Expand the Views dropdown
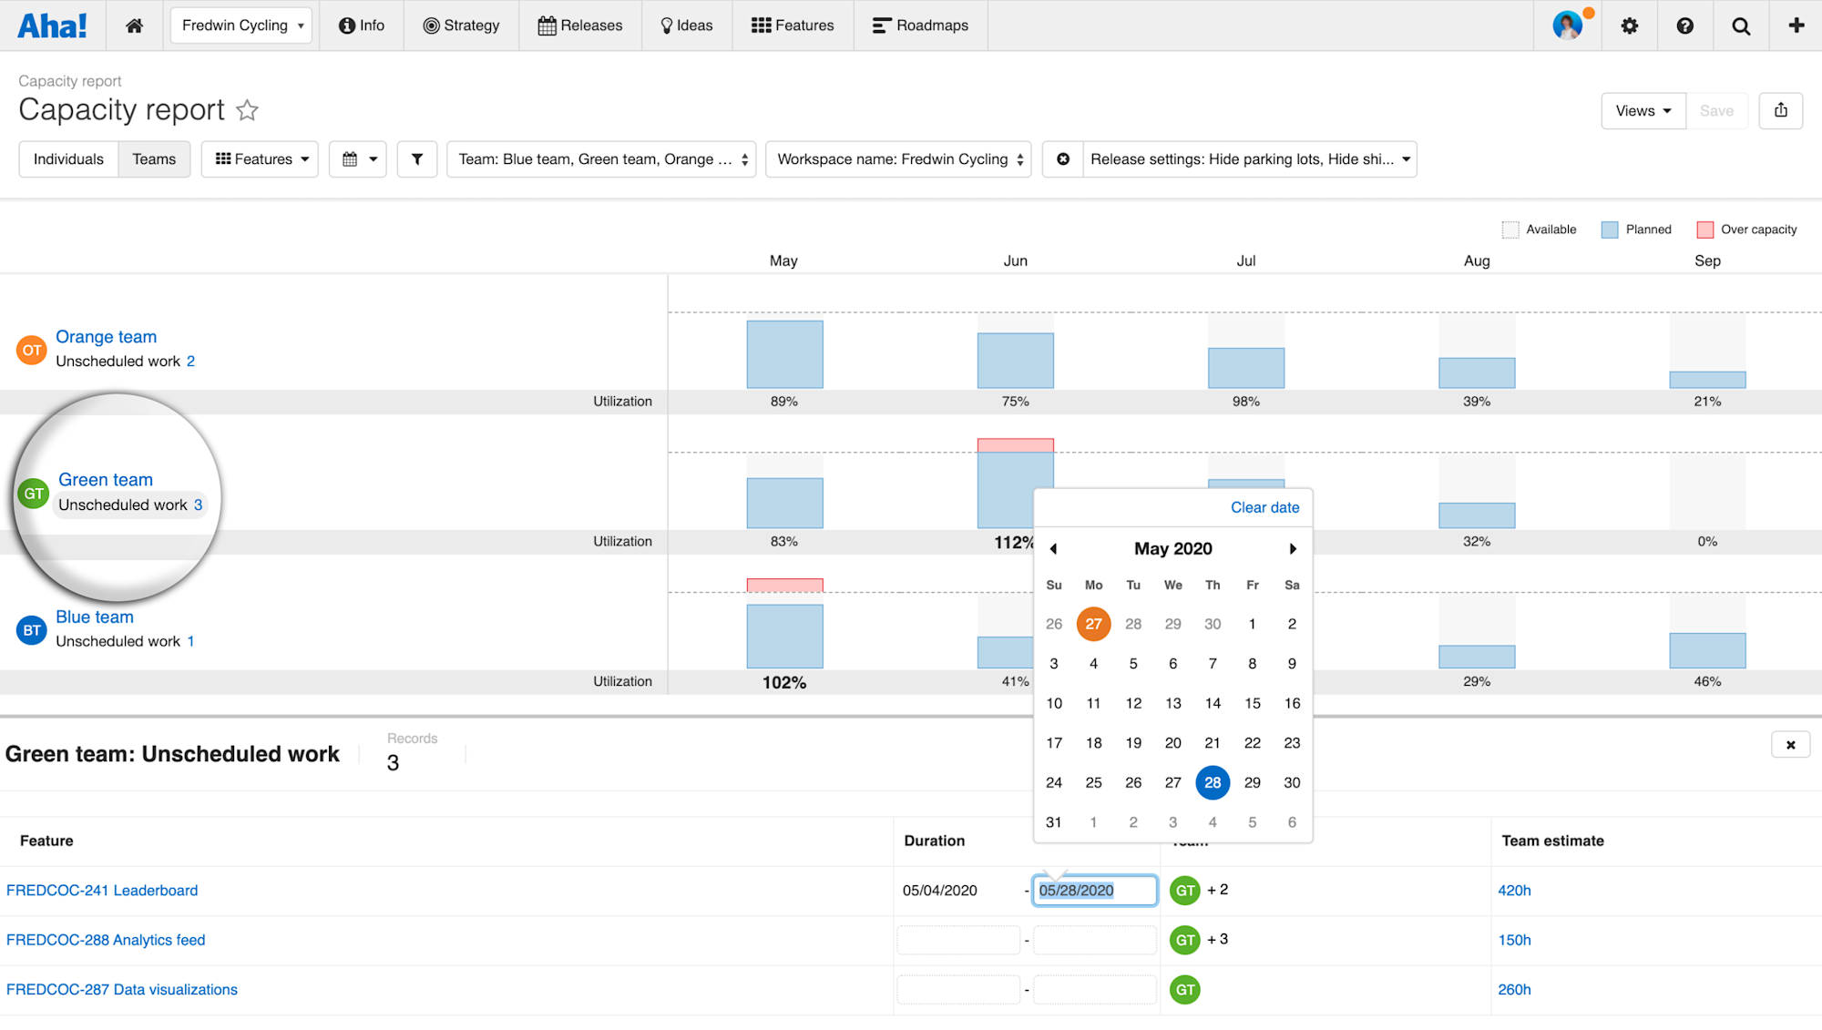The height and width of the screenshot is (1030, 1822). coord(1643,110)
